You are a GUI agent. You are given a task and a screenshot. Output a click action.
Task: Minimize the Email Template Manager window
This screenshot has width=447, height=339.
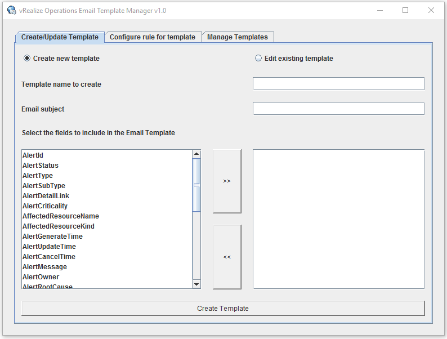(379, 11)
